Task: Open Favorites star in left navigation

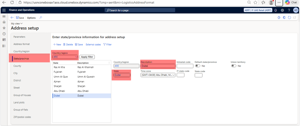Action: pos(4,28)
